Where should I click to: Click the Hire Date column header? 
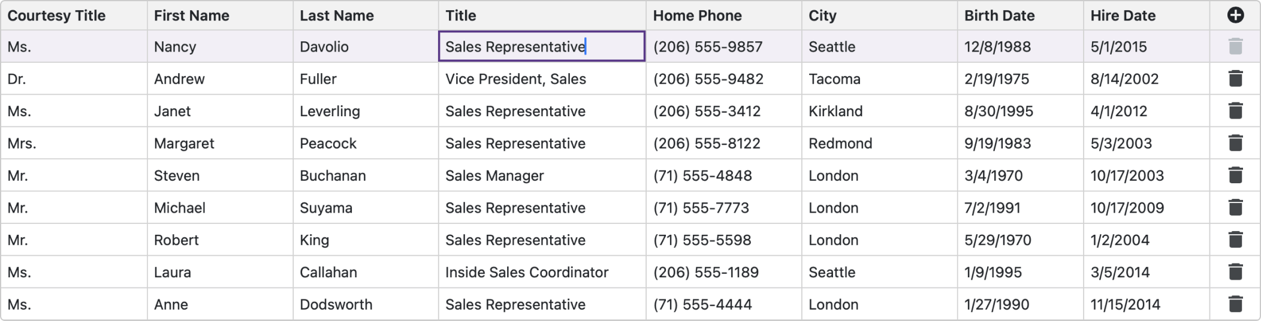[x=1123, y=16]
